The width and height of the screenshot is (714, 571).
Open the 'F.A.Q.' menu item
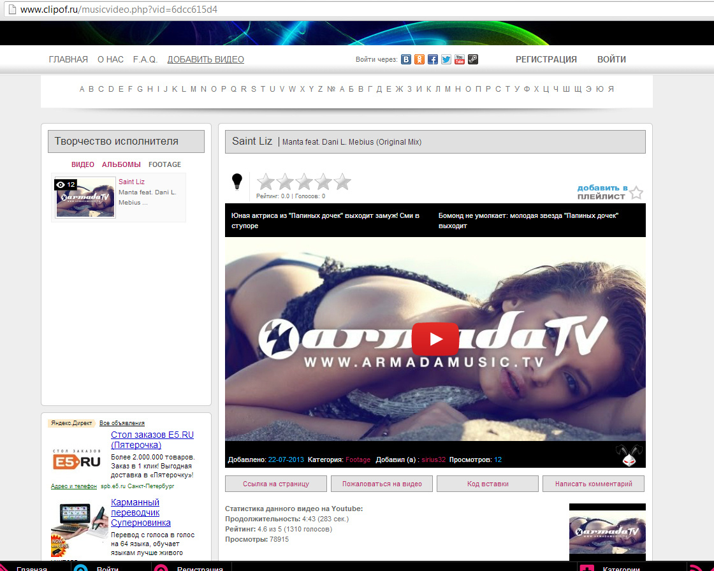pos(145,59)
